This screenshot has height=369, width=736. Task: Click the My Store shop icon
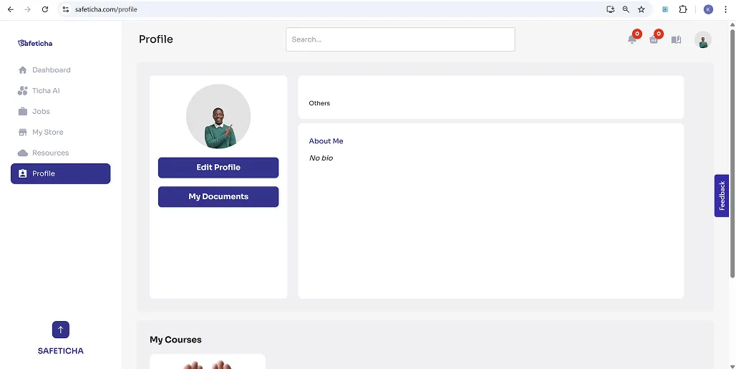point(22,132)
